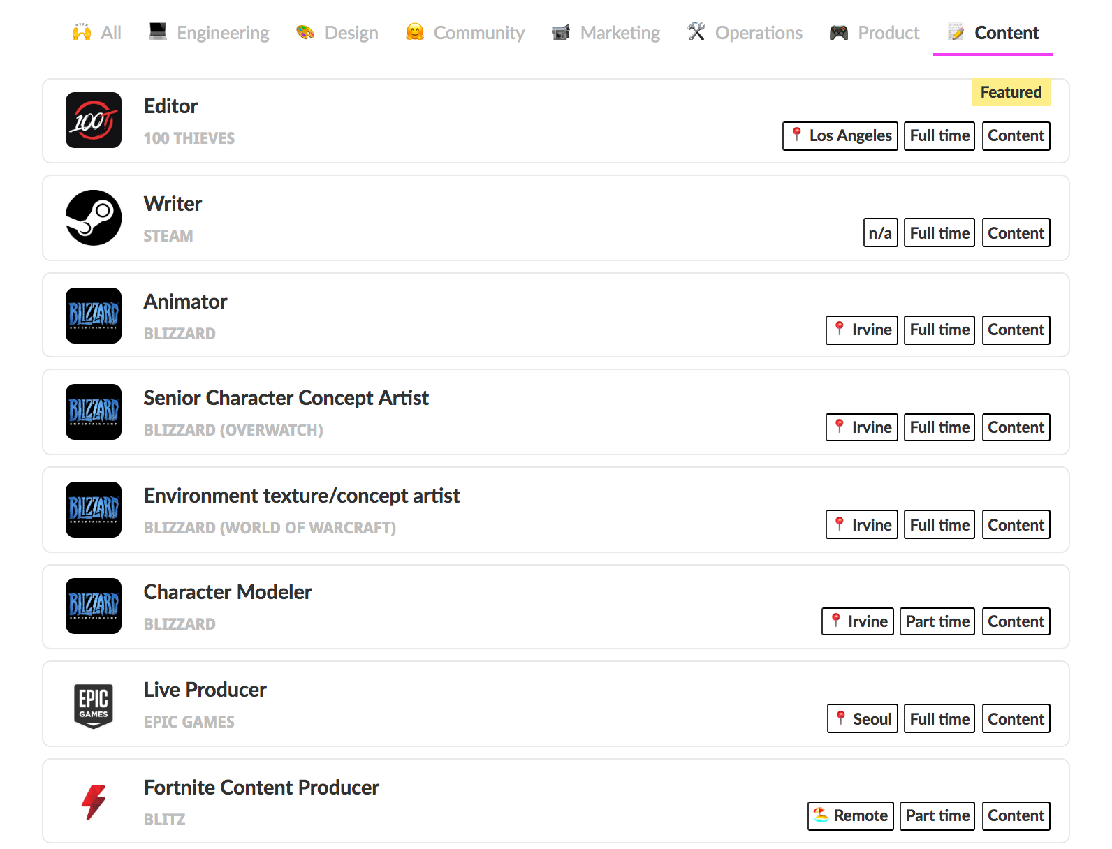This screenshot has height=849, width=1112.
Task: Click the EPIC GAMES company name
Action: point(189,722)
